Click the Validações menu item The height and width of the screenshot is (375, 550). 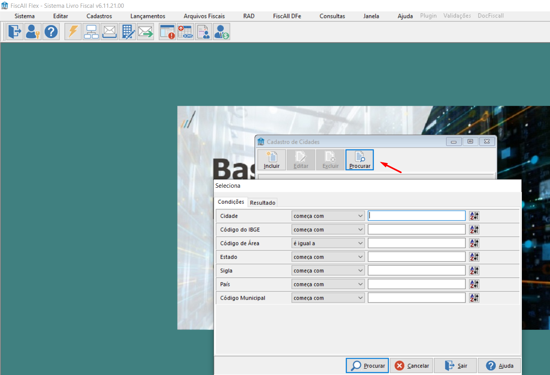point(457,16)
